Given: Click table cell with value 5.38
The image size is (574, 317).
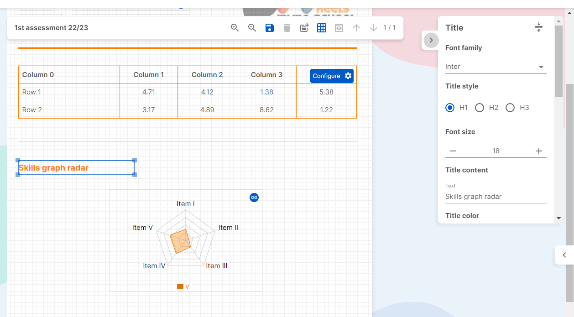Looking at the screenshot, I should pos(326,92).
